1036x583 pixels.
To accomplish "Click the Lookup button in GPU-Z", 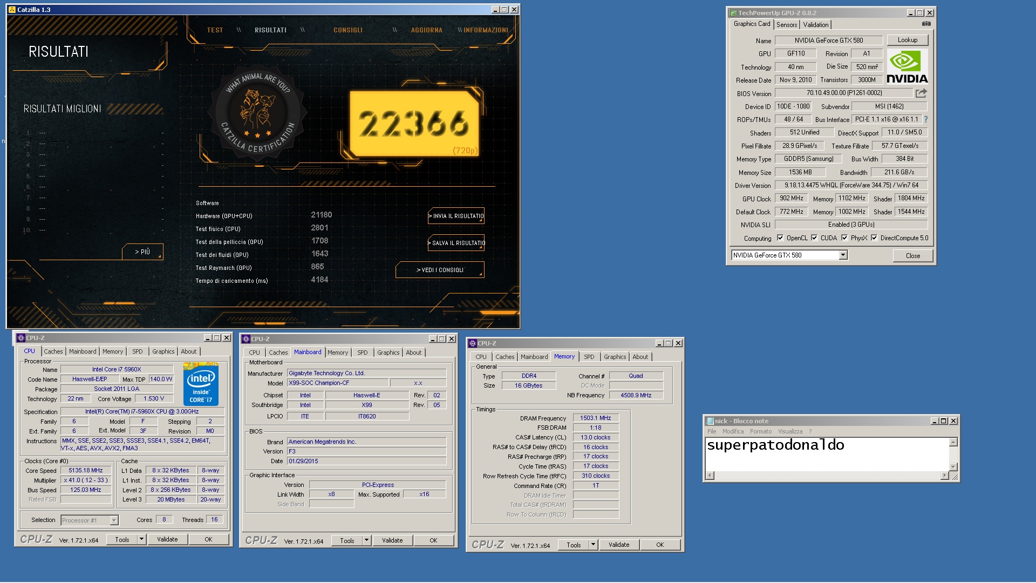I will tap(907, 40).
